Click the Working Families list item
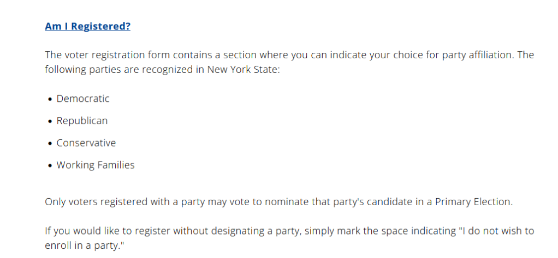 point(96,165)
